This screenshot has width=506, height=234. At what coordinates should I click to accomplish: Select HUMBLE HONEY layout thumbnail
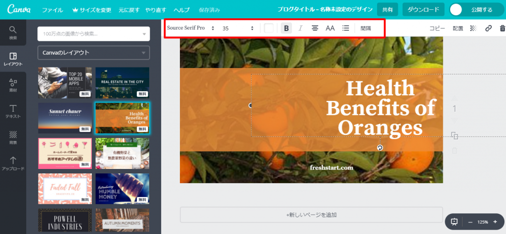click(x=123, y=189)
